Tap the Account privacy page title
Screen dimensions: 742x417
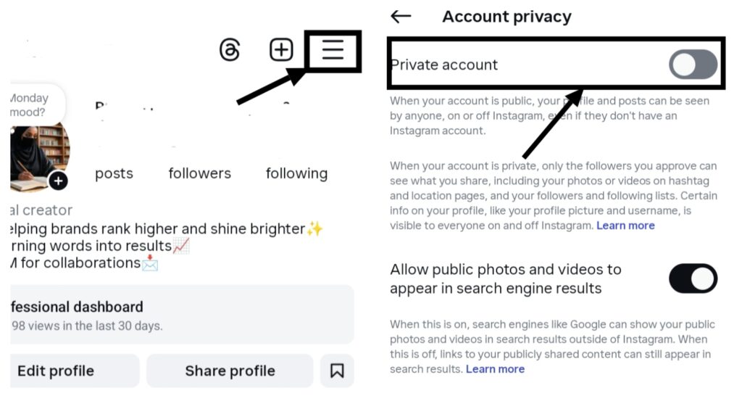point(507,17)
